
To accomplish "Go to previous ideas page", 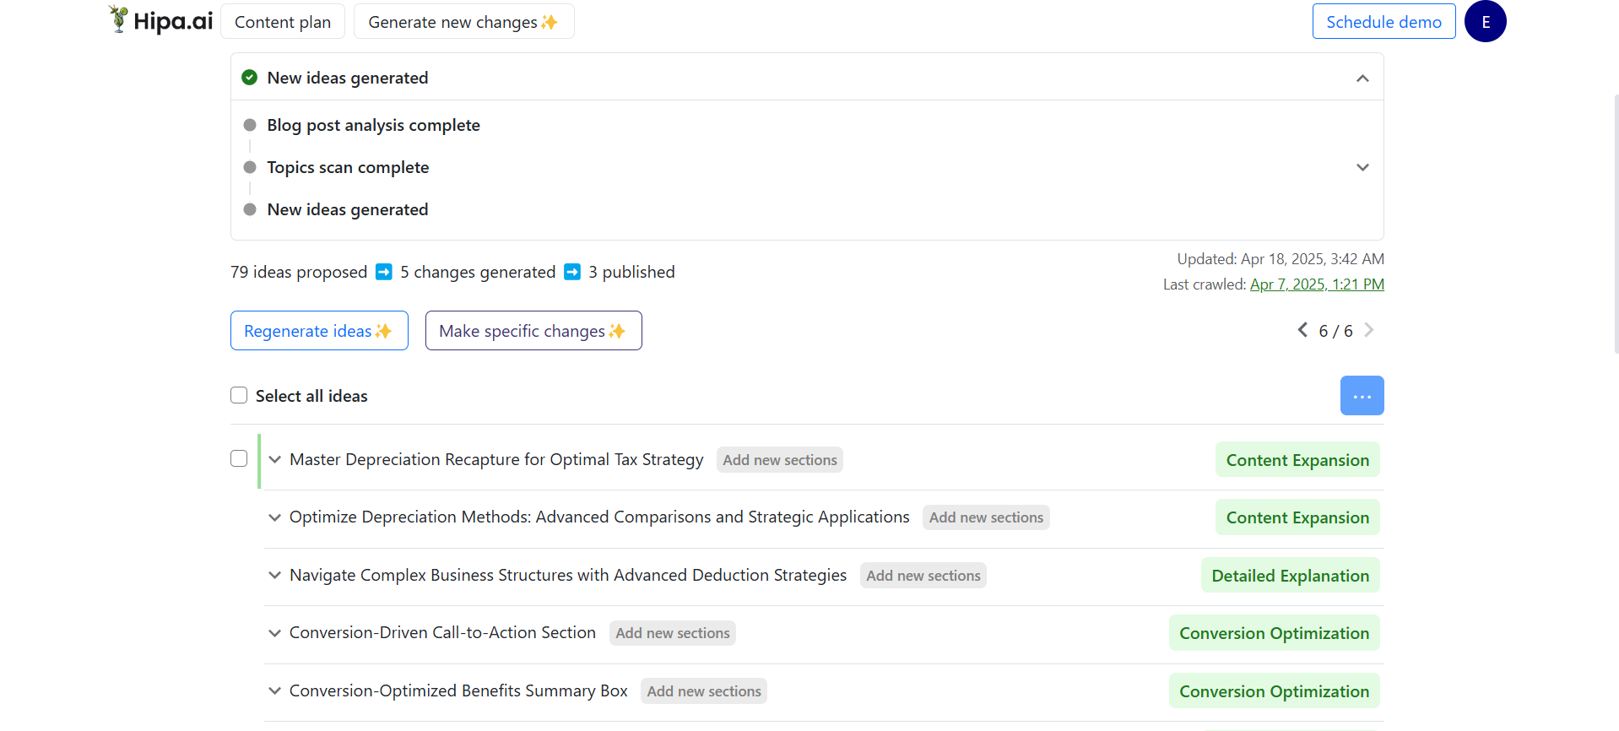I will [x=1302, y=330].
